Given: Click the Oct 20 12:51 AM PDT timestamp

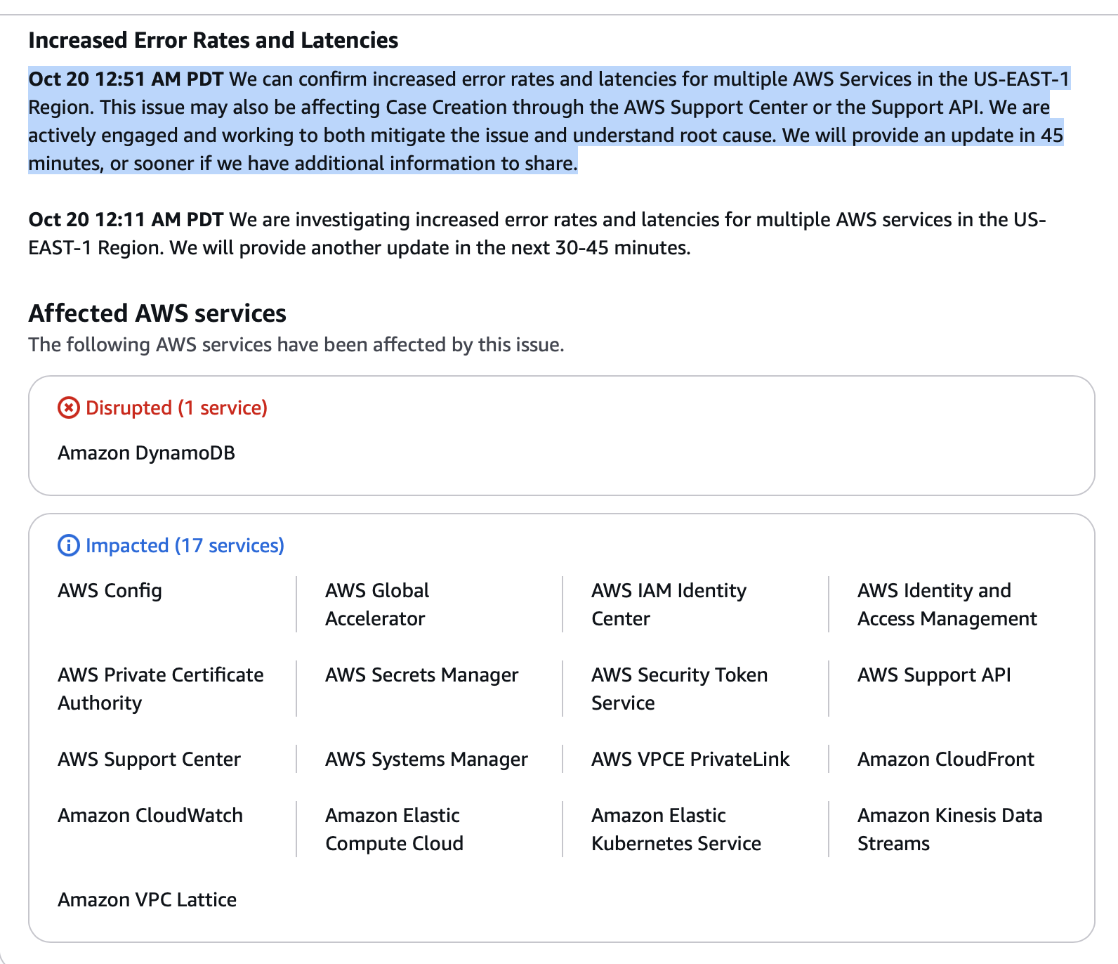Looking at the screenshot, I should (x=126, y=79).
